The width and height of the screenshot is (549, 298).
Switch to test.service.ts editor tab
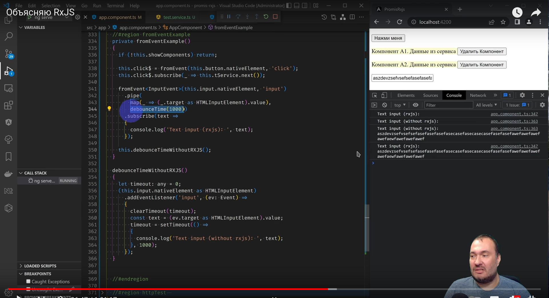(177, 17)
